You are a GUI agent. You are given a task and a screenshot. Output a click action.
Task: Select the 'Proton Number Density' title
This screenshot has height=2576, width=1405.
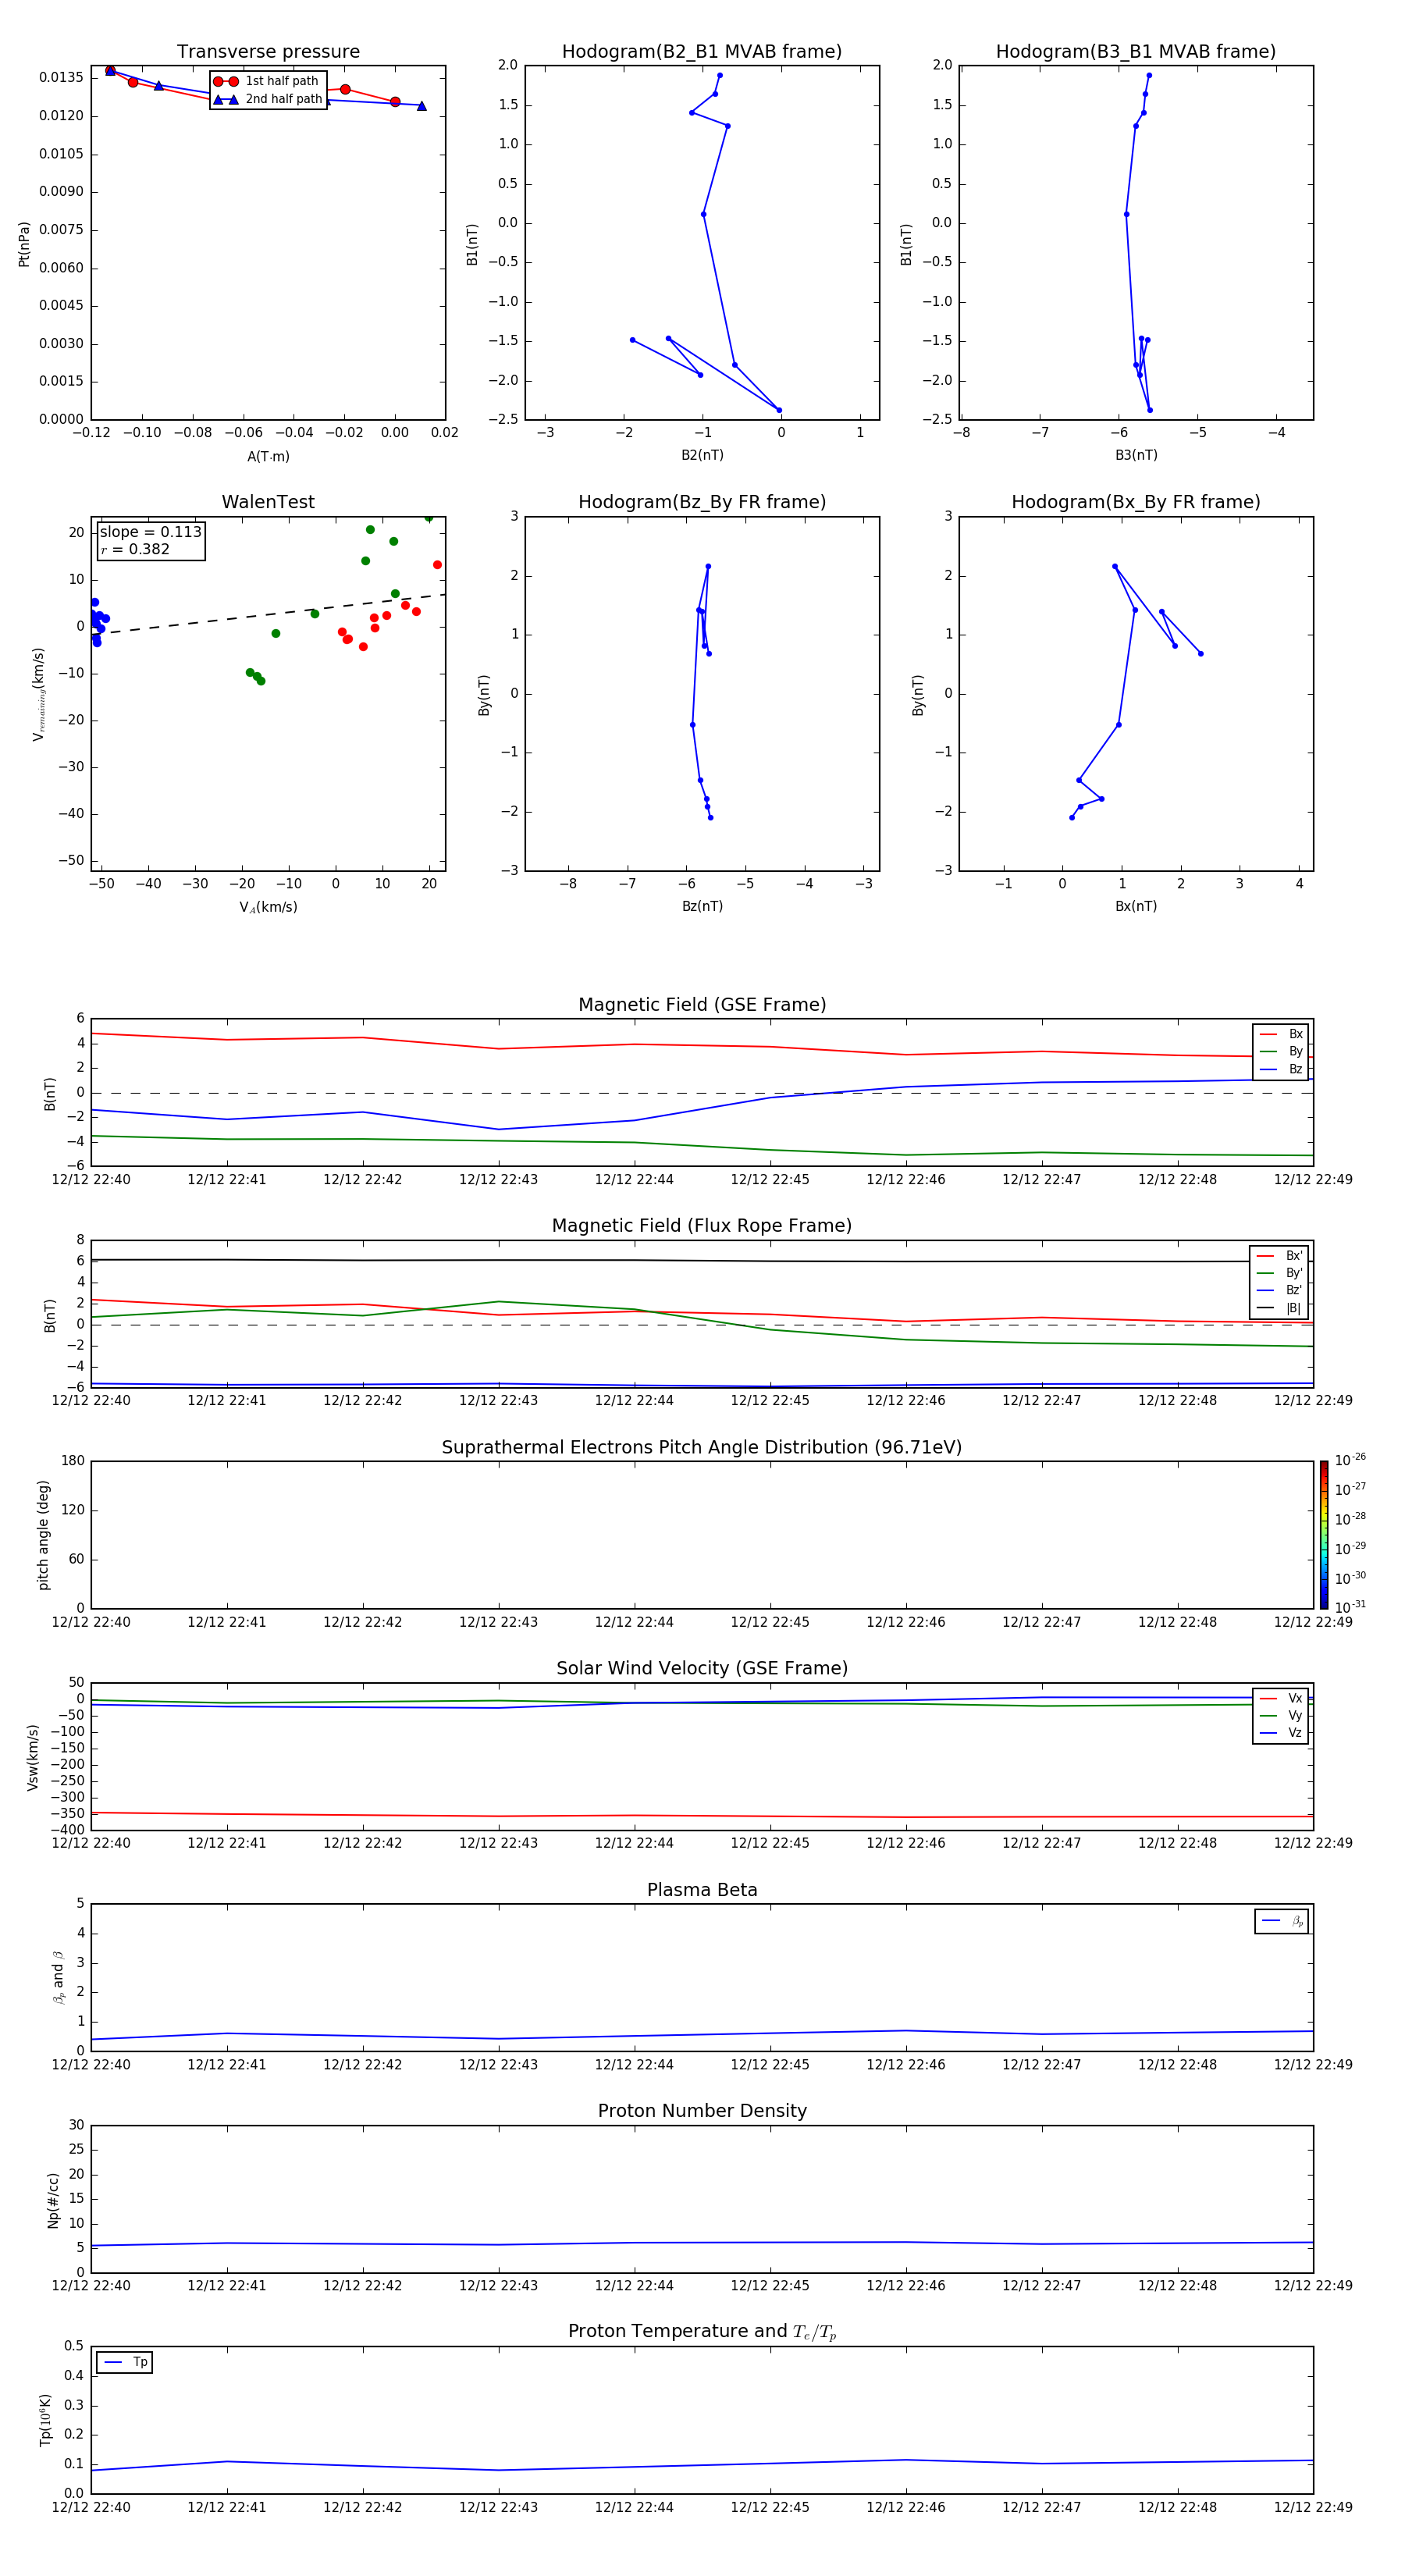pos(702,2111)
